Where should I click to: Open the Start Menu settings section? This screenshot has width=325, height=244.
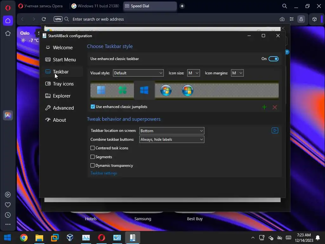coord(61,59)
